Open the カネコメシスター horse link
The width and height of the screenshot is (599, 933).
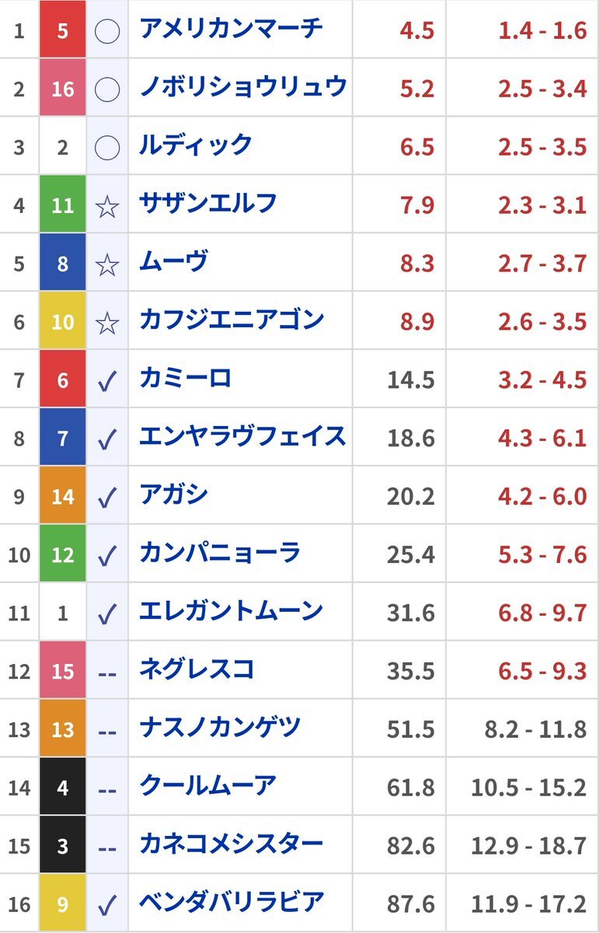point(231,844)
